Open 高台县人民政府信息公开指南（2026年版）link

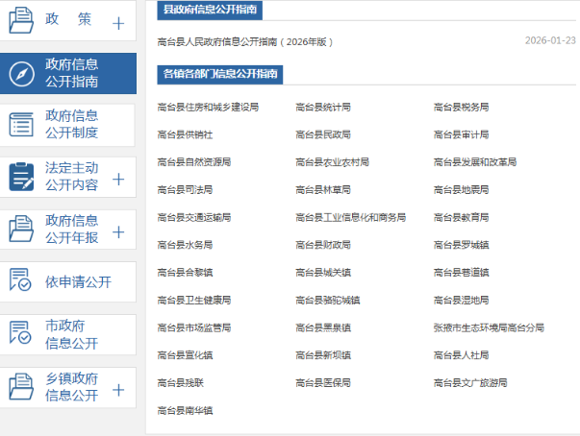click(245, 41)
